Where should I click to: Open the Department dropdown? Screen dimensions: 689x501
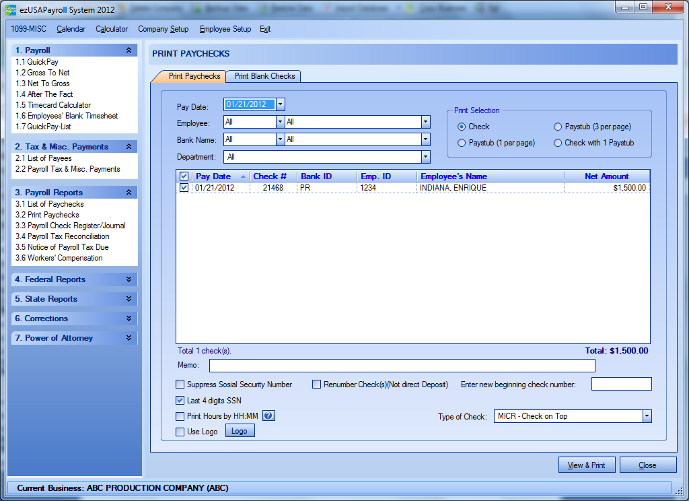[425, 157]
